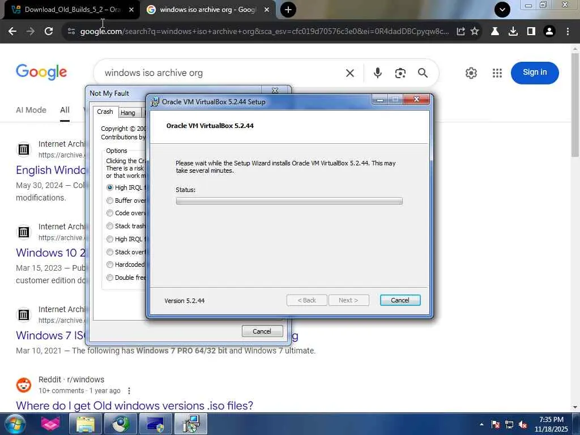Select Hardcoded breakpoint radio option

110,265
